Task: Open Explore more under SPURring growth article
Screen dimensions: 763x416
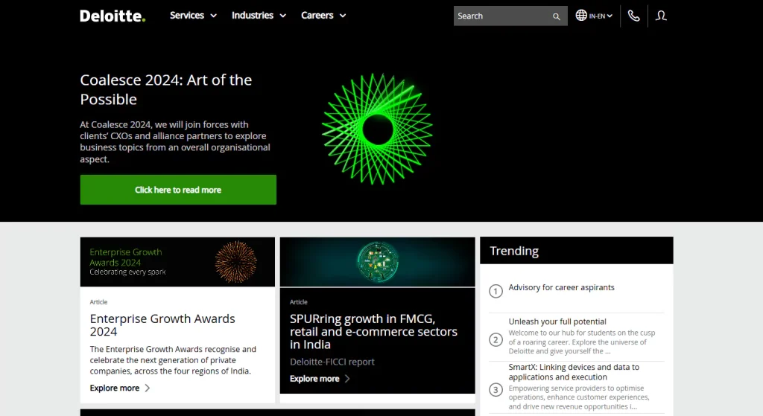Action: (314, 379)
